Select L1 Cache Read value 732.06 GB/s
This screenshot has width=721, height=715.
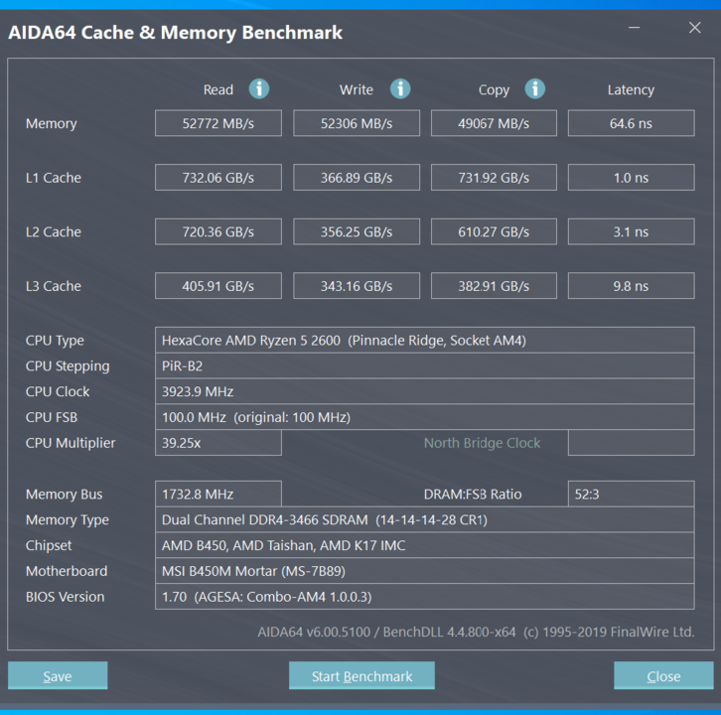pos(218,178)
